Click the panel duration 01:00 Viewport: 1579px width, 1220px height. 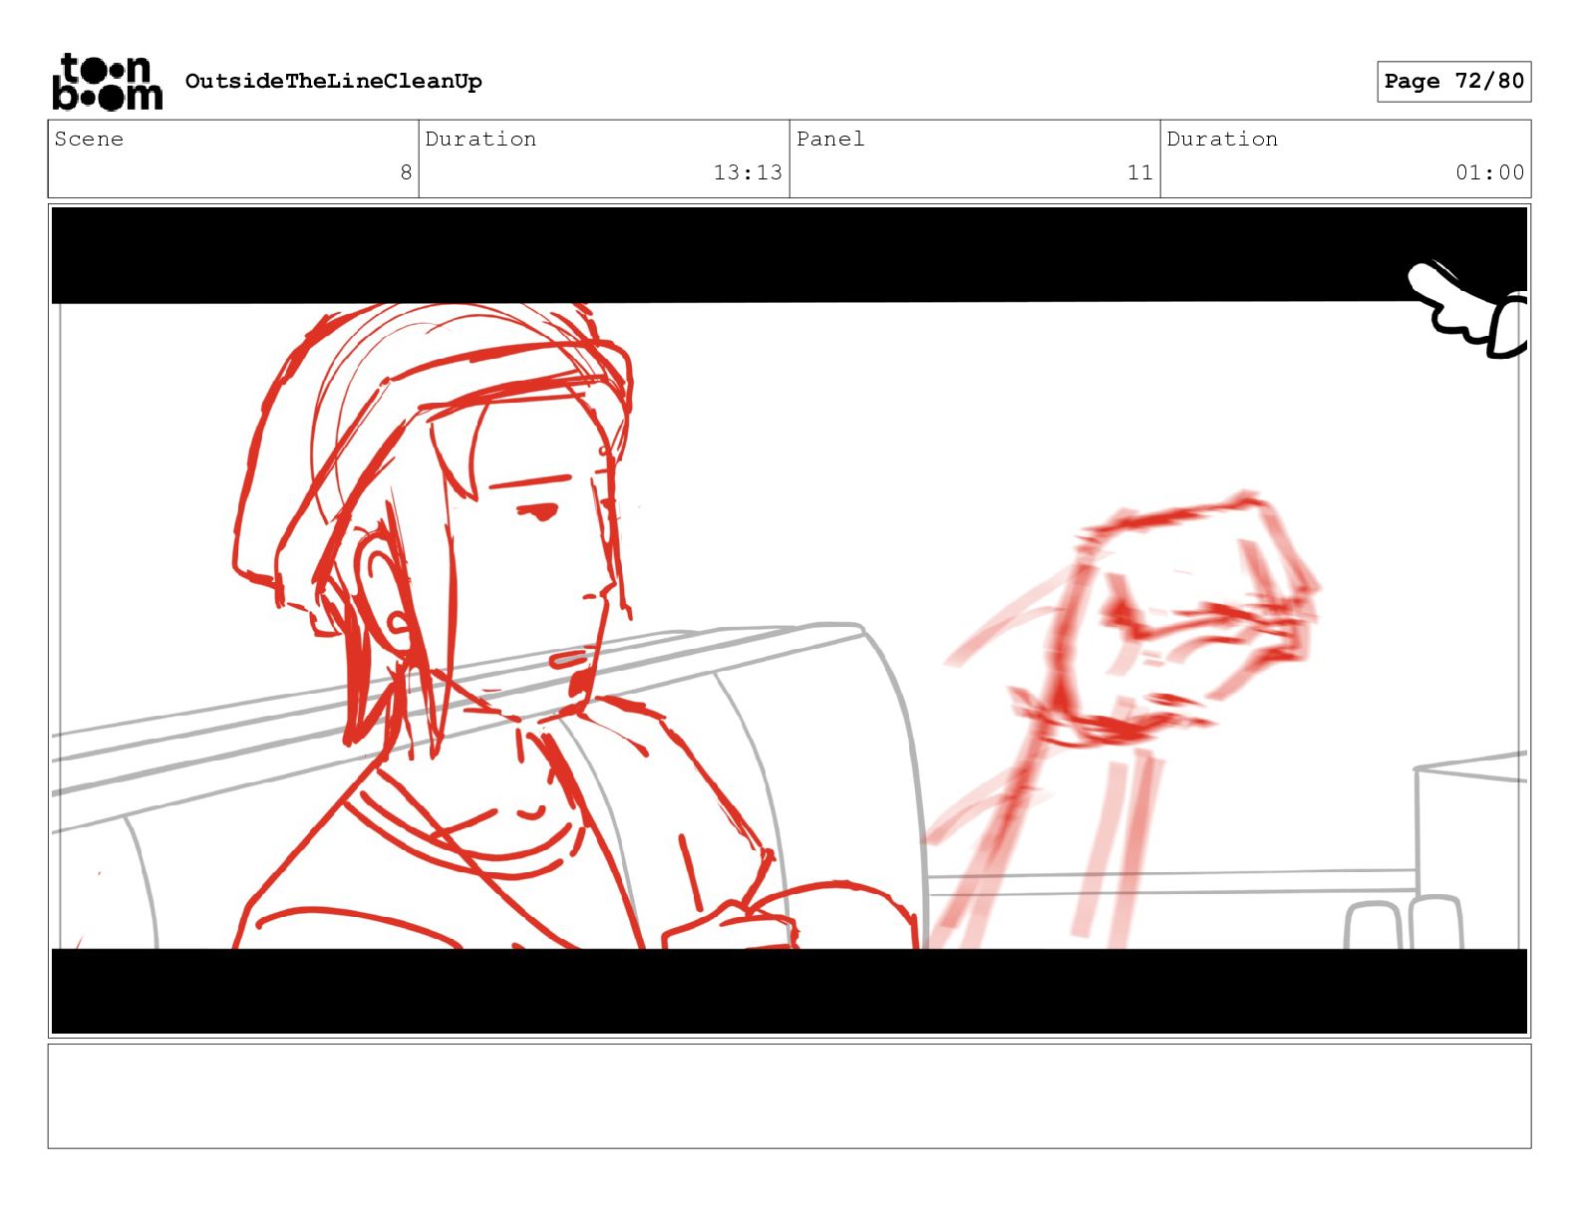point(1489,172)
